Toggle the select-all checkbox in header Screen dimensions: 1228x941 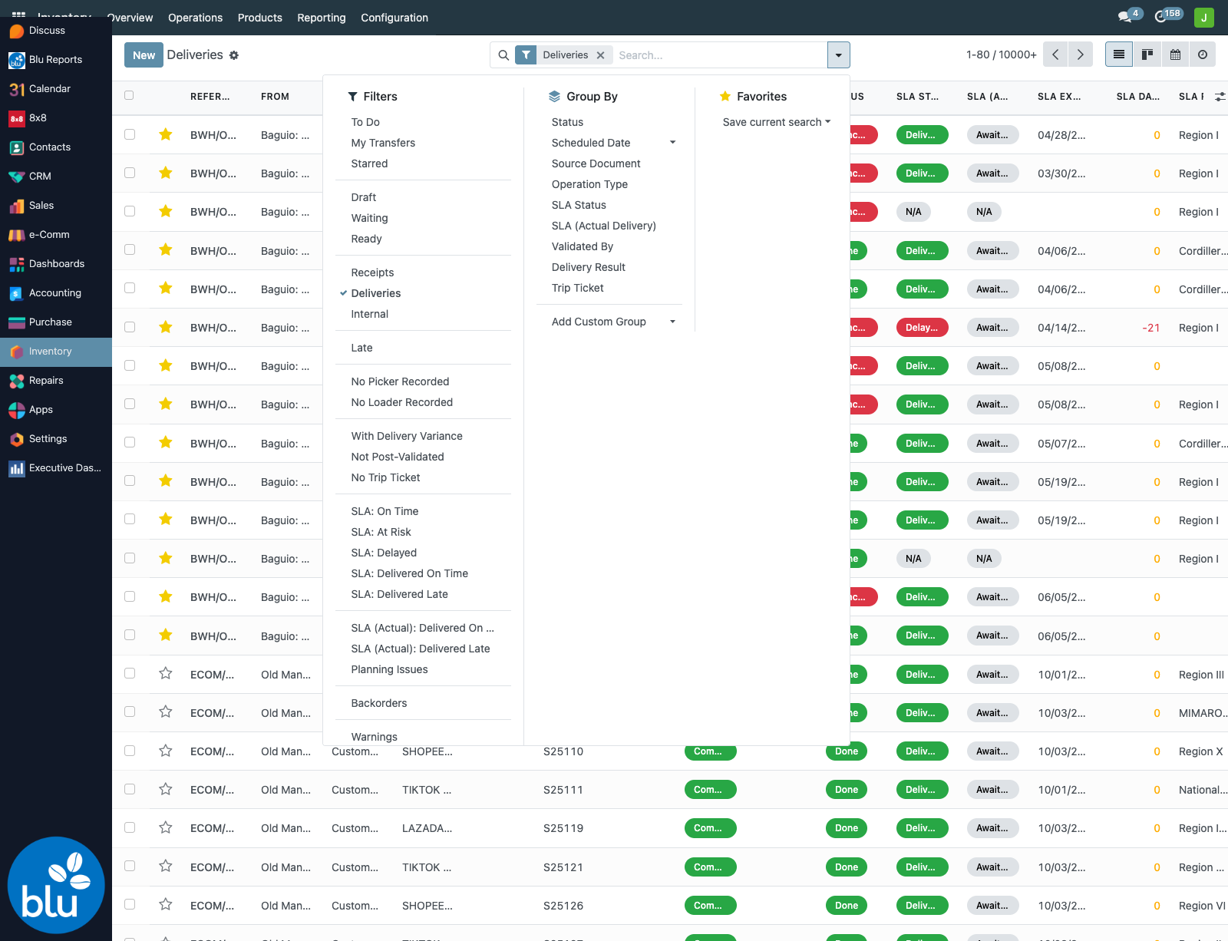[x=129, y=95]
